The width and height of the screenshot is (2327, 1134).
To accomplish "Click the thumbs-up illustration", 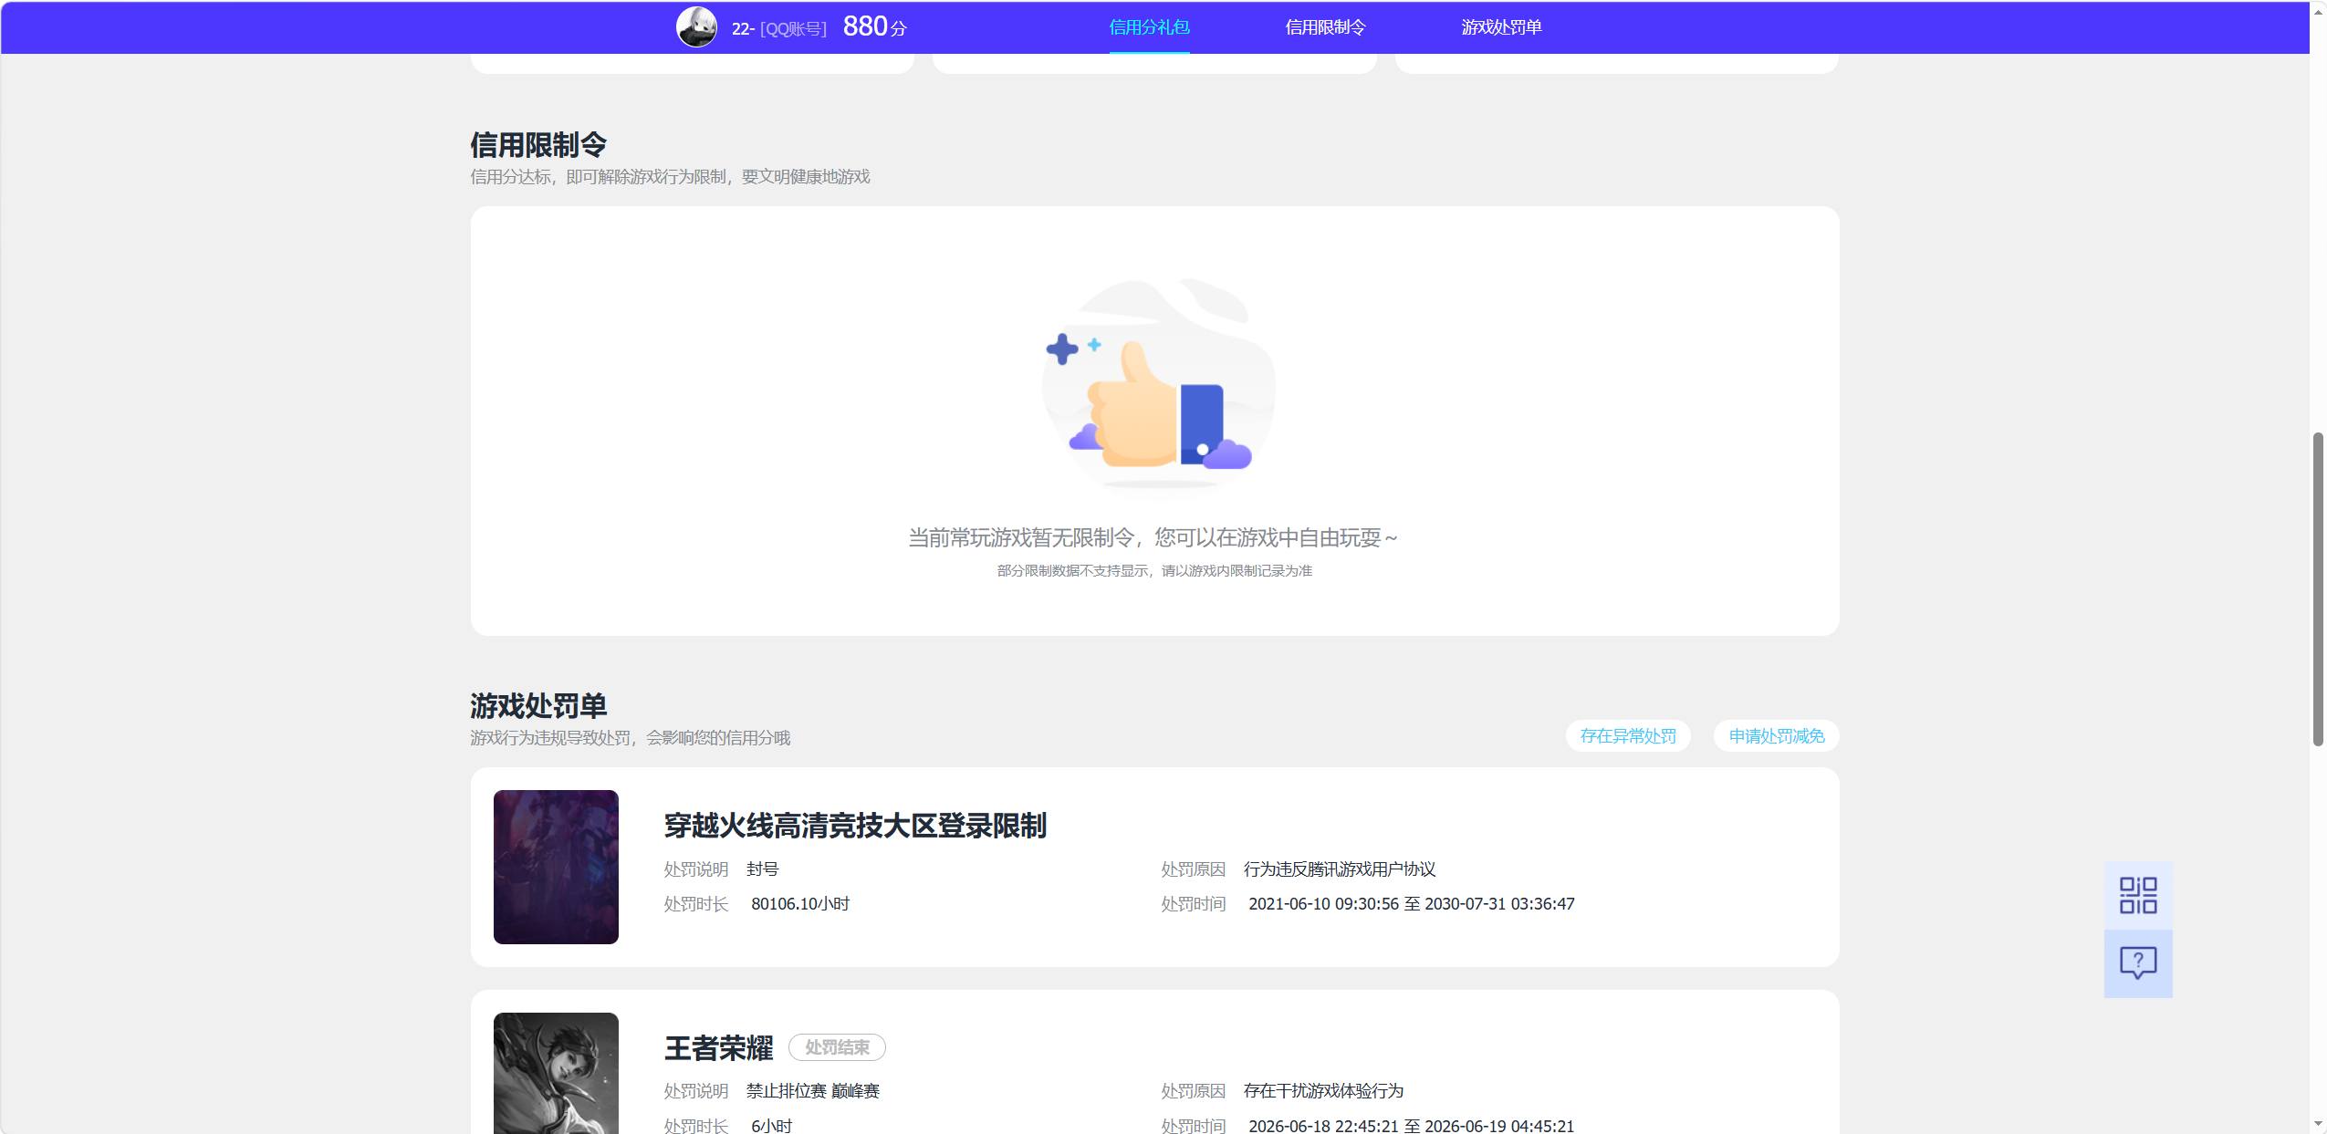I will [x=1157, y=388].
